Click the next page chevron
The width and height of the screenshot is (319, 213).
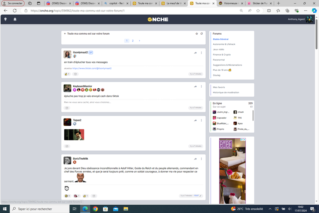click(x=139, y=41)
